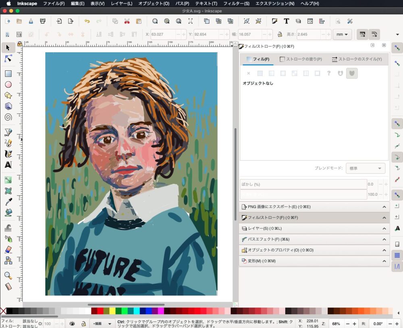Image resolution: width=403 pixels, height=328 pixels.
Task: Pick the yellow swatch in palette
Action: tap(112, 311)
